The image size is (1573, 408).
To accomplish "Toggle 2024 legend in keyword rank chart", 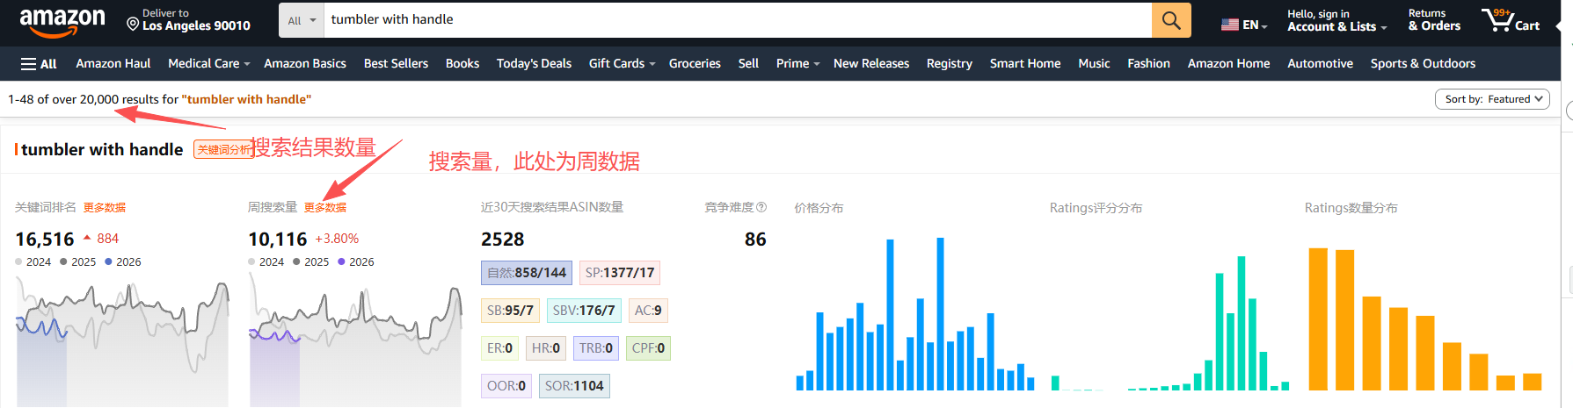I will pyautogui.click(x=33, y=262).
